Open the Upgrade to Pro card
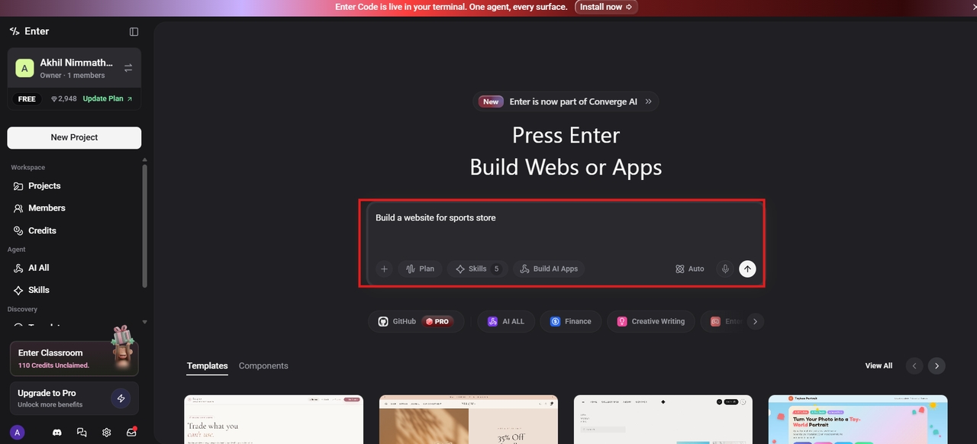The image size is (977, 444). tap(74, 398)
